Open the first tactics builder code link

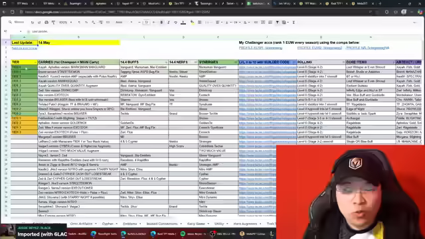(x=268, y=67)
